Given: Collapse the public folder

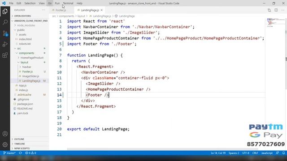Looking at the screenshot, I should tap(21, 30).
